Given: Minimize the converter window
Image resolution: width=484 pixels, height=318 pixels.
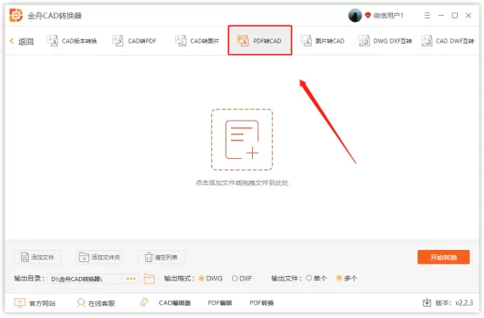Looking at the screenshot, I should click(441, 15).
